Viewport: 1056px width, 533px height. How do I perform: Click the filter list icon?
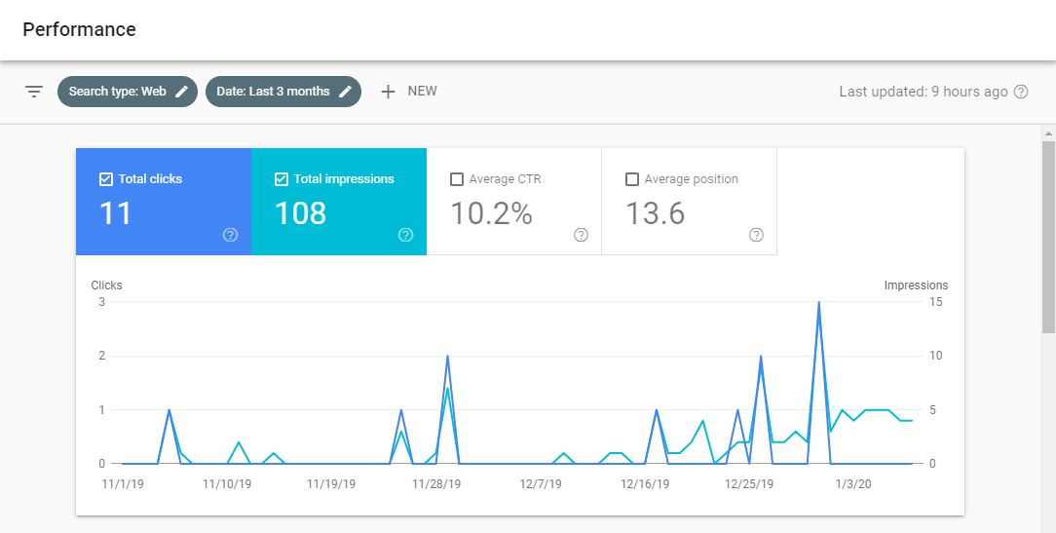[x=34, y=92]
